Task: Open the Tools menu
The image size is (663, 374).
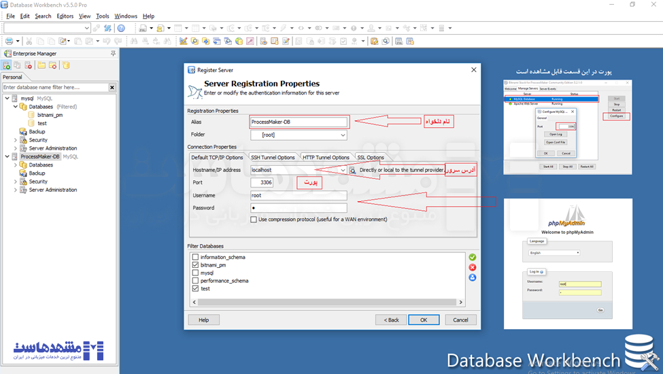Action: pos(102,16)
